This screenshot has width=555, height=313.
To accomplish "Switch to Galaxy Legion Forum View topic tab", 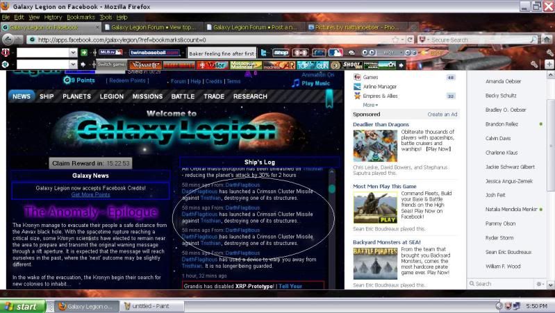I will point(153,27).
